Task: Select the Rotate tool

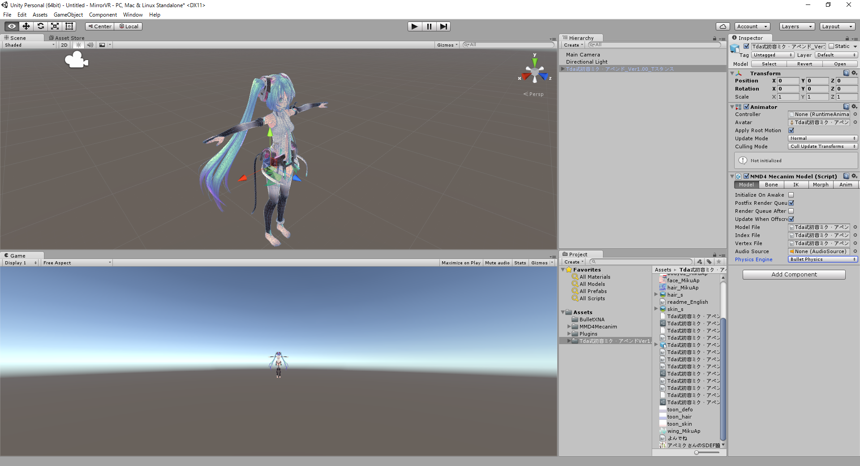Action: pyautogui.click(x=40, y=26)
